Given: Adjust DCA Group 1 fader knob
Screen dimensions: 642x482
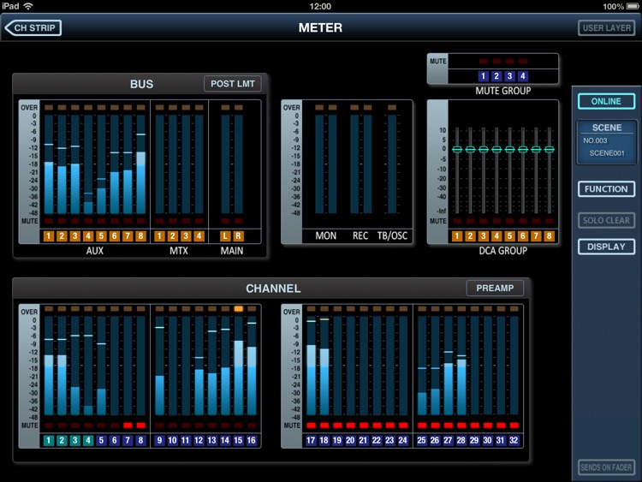Looking at the screenshot, I should pyautogui.click(x=457, y=149).
